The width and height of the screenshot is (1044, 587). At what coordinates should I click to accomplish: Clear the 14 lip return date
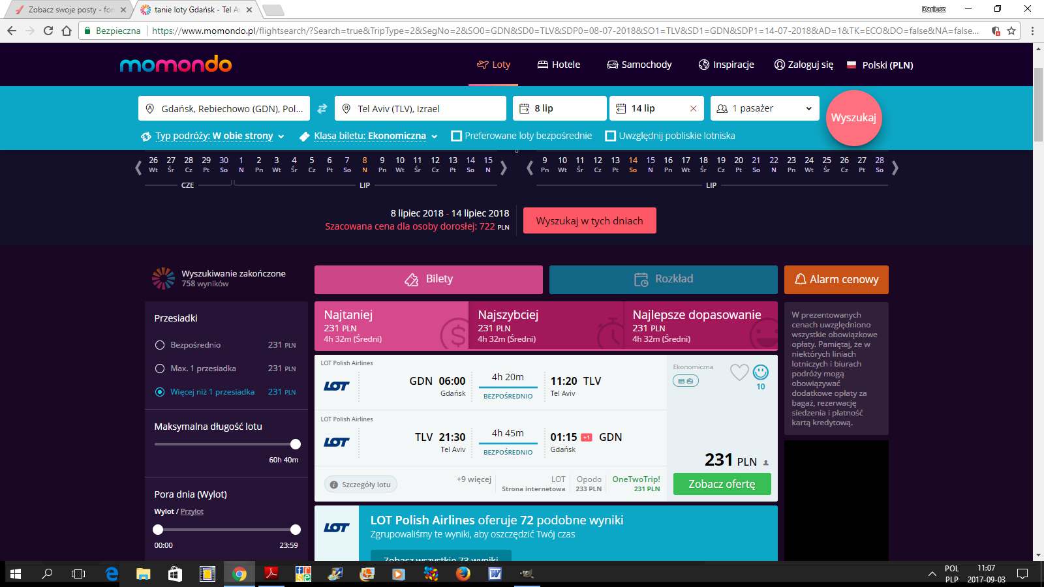click(693, 109)
